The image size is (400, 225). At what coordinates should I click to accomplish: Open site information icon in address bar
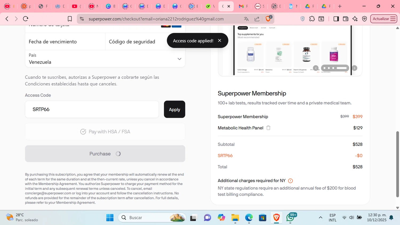[x=82, y=19]
